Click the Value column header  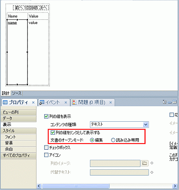tap(34, 16)
